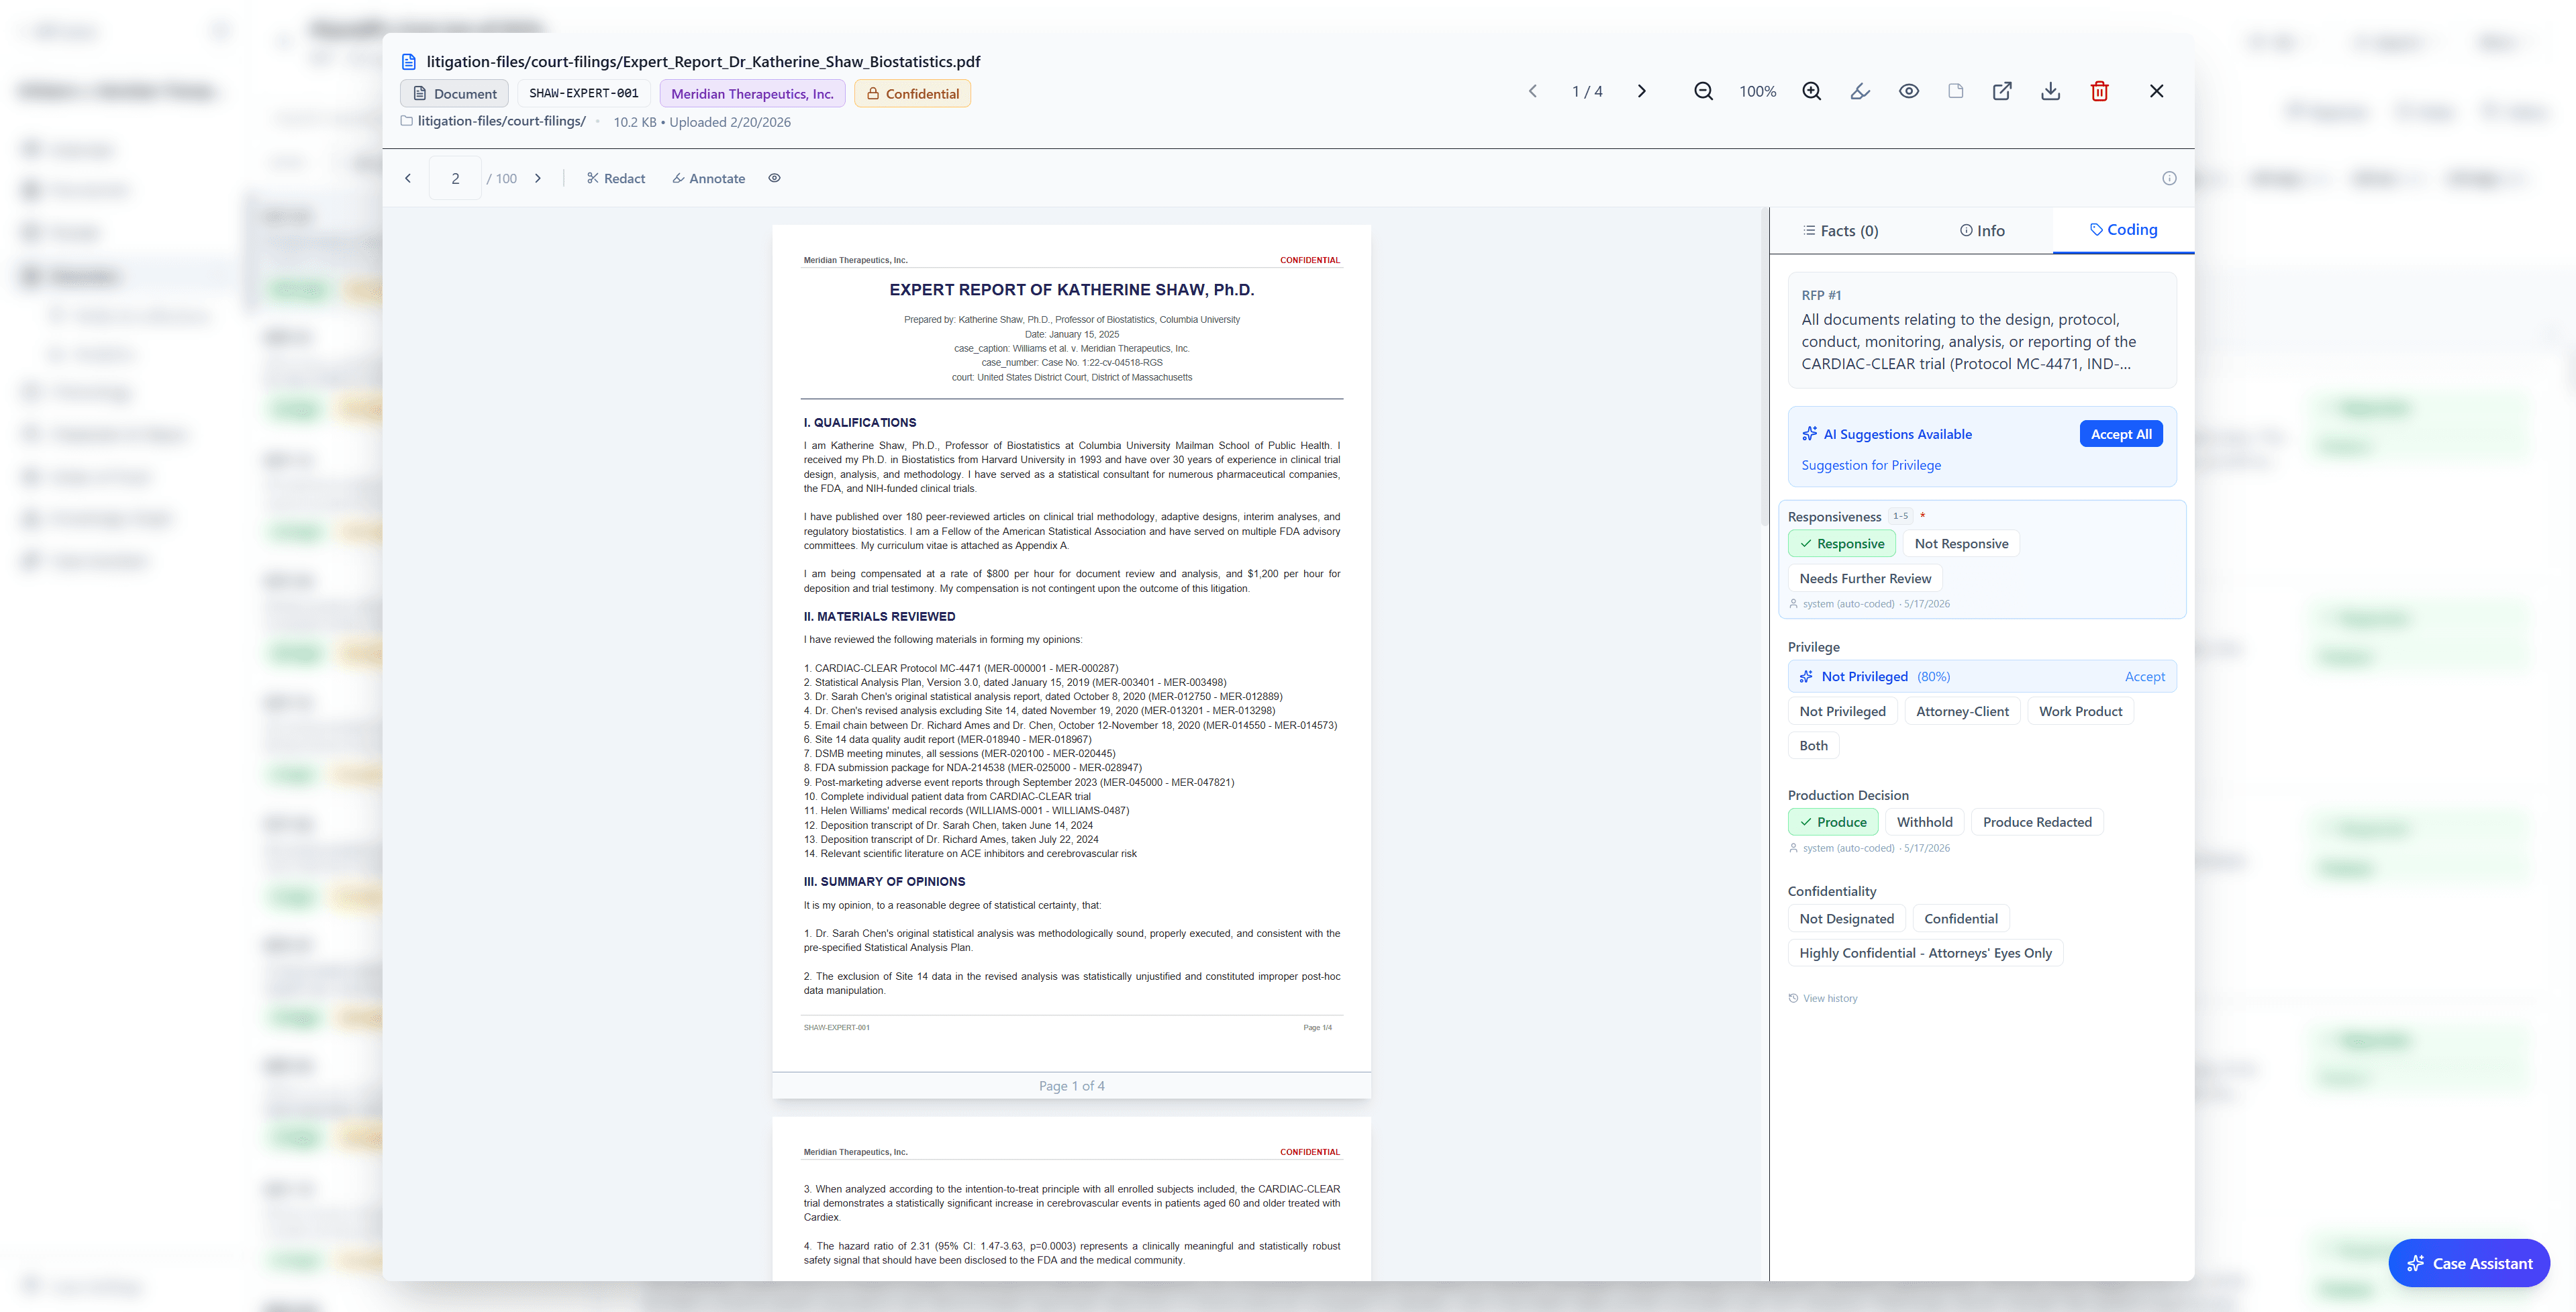Delete the document with trash icon
The image size is (2576, 1312).
point(2099,91)
